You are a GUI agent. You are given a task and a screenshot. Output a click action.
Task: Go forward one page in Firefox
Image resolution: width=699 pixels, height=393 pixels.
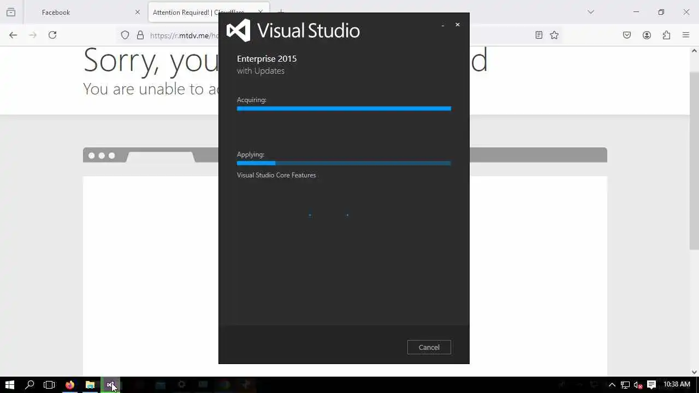coord(33,35)
